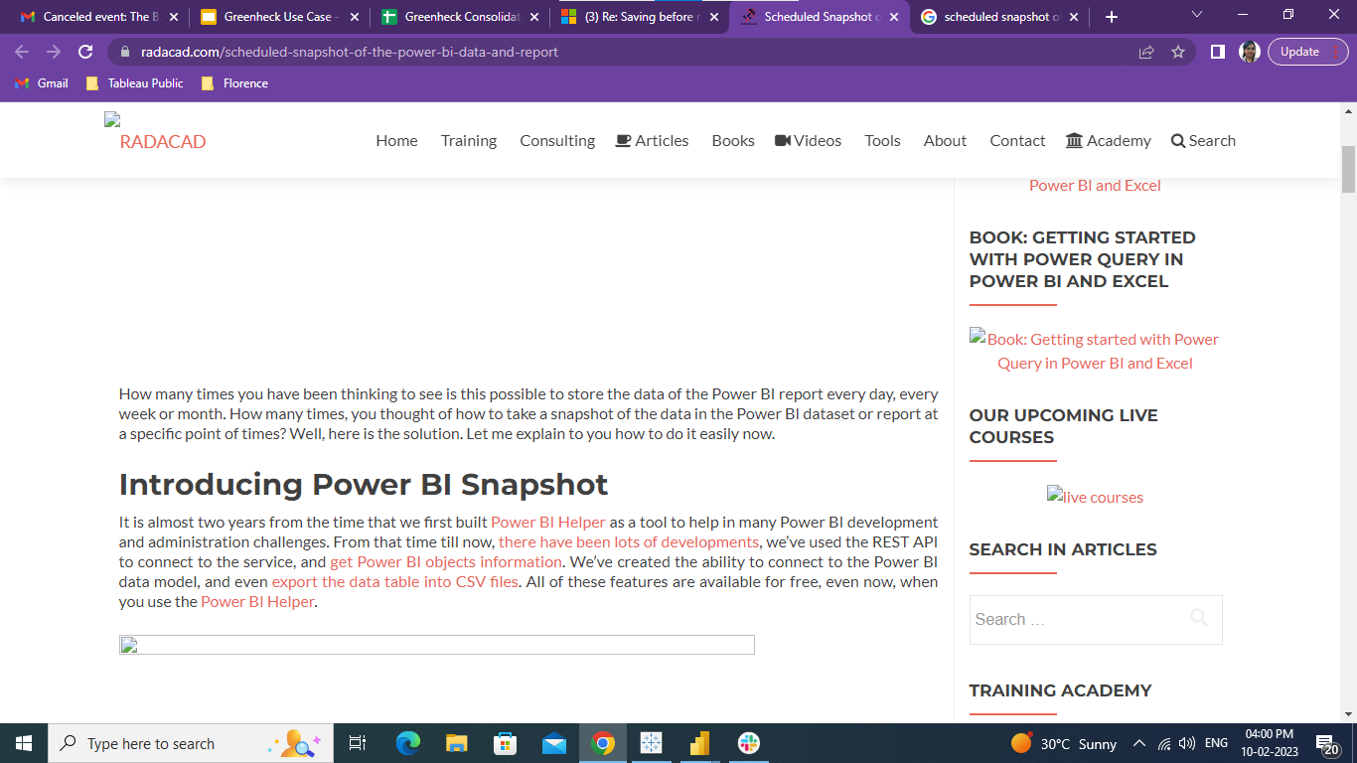Open the new tab plus button
The height and width of the screenshot is (763, 1357).
coord(1112,17)
